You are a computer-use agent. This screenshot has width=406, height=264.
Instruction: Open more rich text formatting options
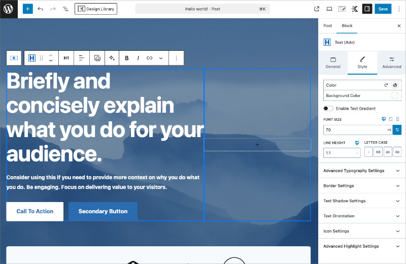tap(161, 58)
